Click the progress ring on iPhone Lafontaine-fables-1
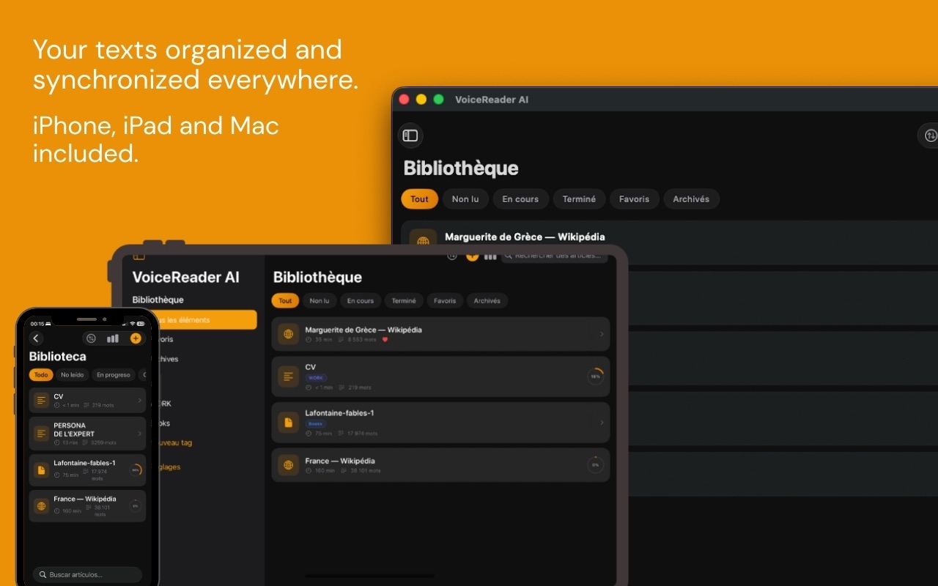This screenshot has height=586, width=938. coord(136,470)
